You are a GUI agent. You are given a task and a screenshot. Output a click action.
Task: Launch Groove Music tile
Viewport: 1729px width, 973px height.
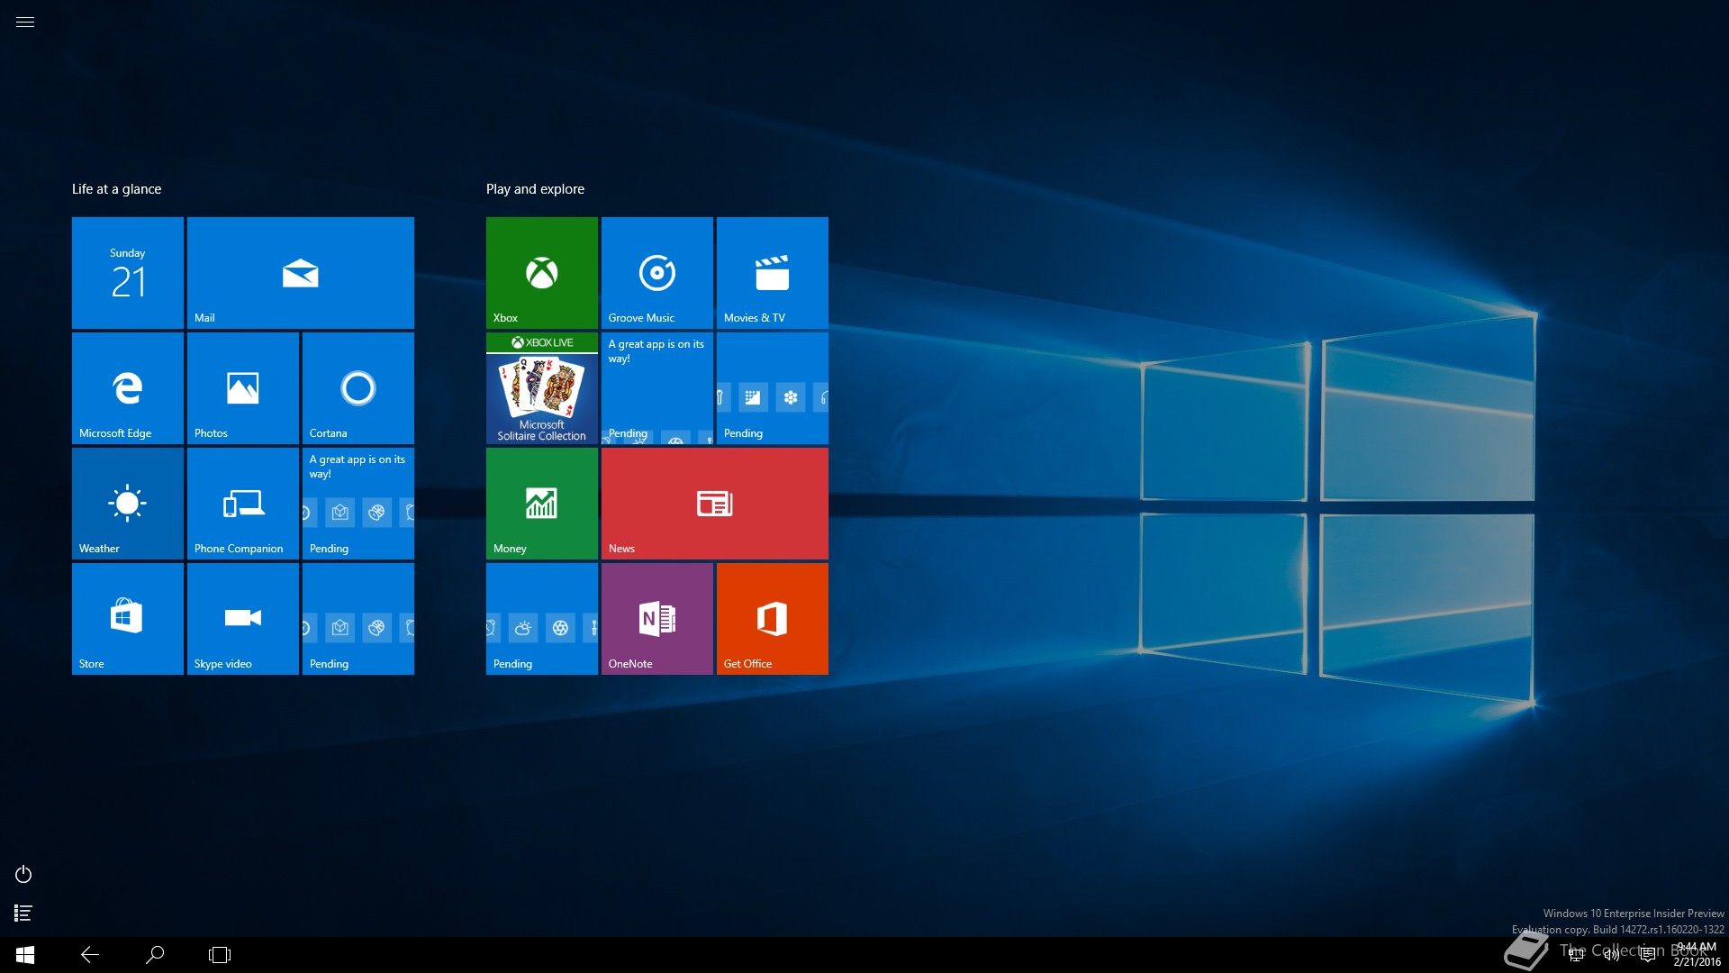(x=656, y=273)
